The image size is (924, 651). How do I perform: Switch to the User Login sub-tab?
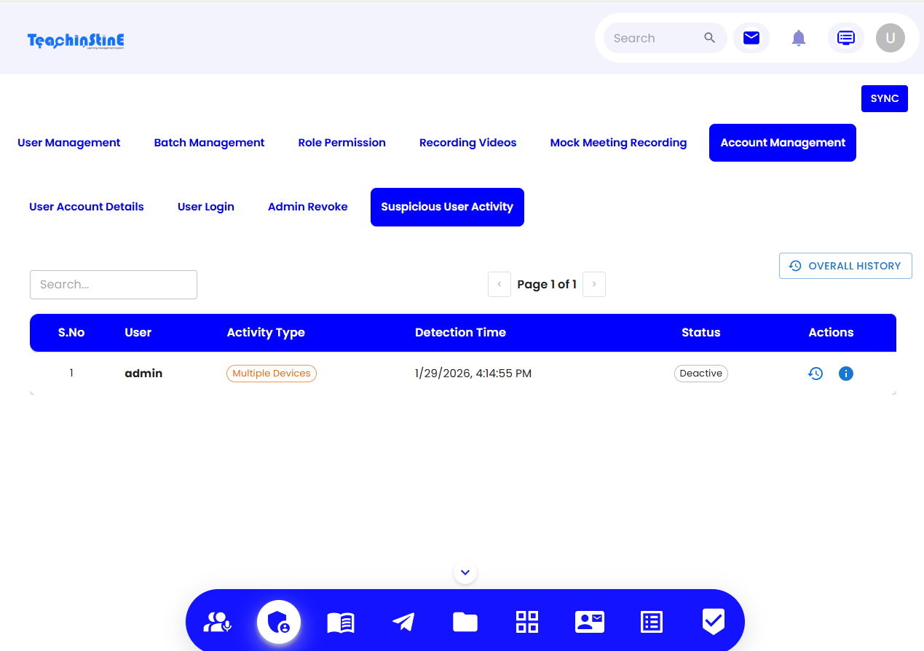(x=206, y=207)
